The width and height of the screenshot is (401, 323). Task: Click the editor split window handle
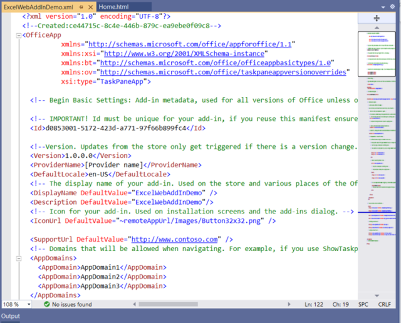377,18
